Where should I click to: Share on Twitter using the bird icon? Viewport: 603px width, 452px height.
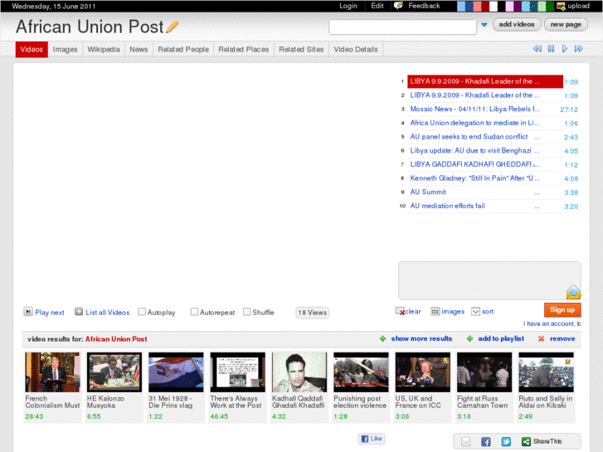pyautogui.click(x=506, y=441)
